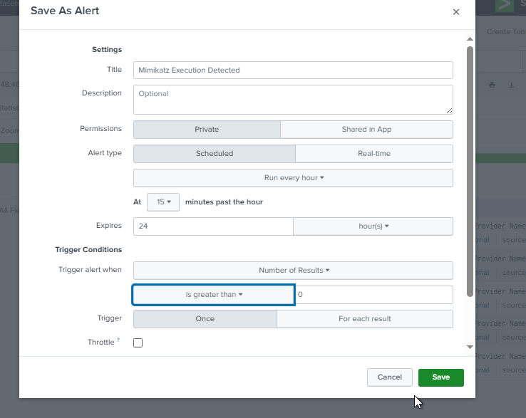Screen dimensions: 526x418
Task: Open the Run every hour dropdown
Action: click(293, 177)
